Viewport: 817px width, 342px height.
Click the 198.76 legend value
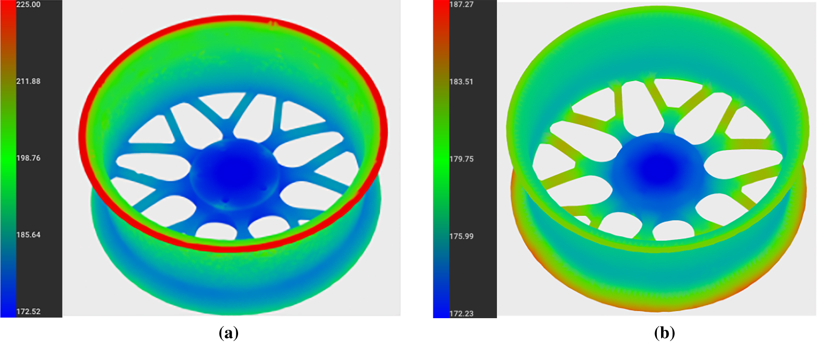(x=28, y=158)
